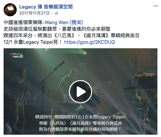Screen dimensions: 161x137
Task: Click the Legacy logo watermark in the video
Action: [x=16, y=55]
